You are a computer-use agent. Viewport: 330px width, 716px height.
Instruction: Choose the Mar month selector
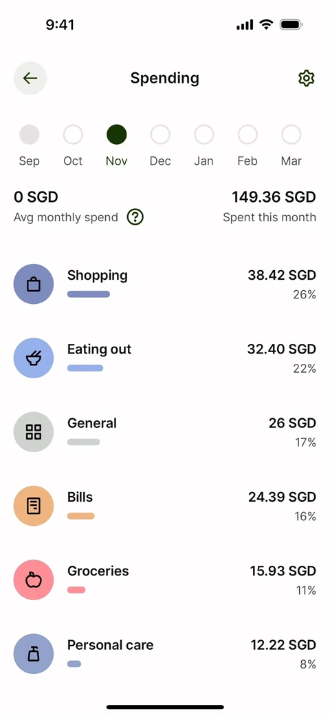[x=291, y=134]
